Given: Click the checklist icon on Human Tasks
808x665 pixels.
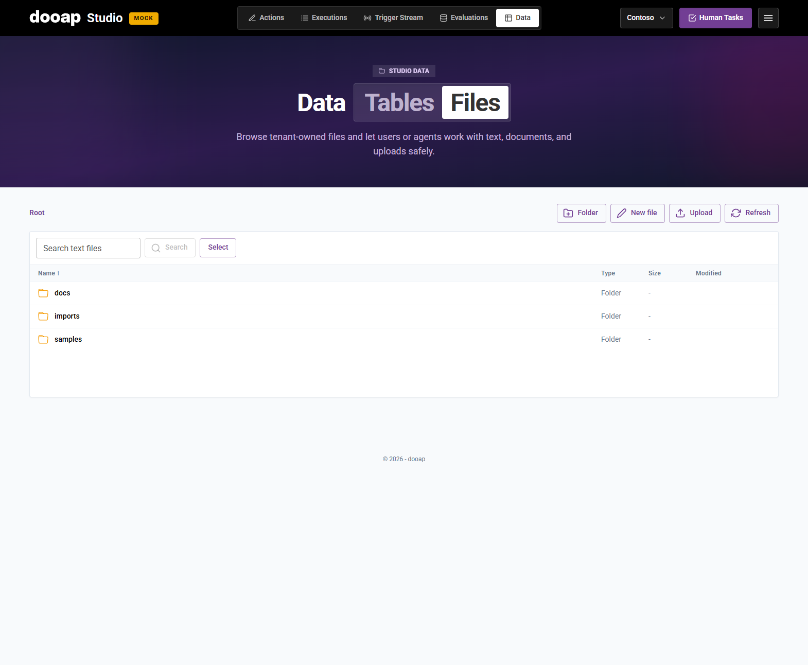Looking at the screenshot, I should pos(692,18).
